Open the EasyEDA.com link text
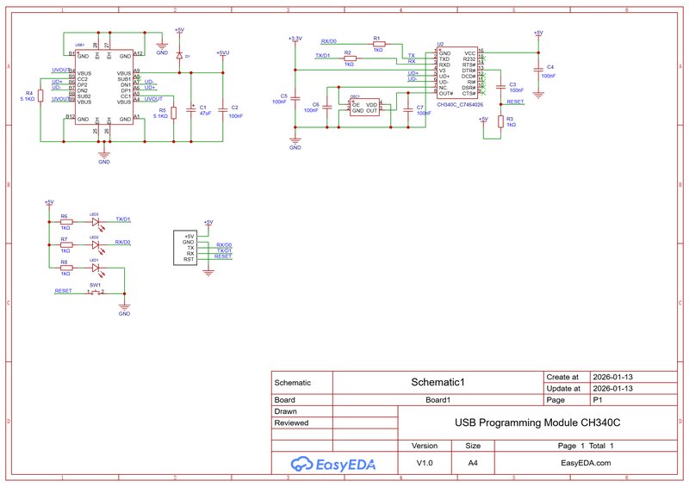689x487 pixels. 586,463
